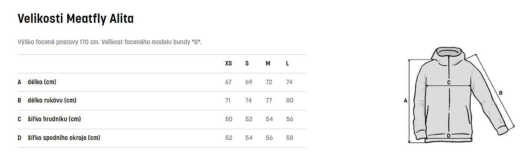This screenshot has height=168, width=524.
Task: Click the letter A marker on jacket diagram
Action: click(406, 101)
